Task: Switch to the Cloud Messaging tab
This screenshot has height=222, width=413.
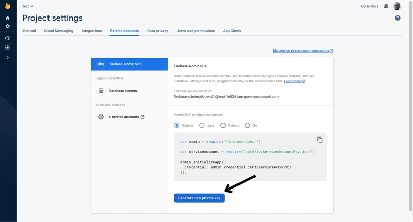Action: click(59, 31)
